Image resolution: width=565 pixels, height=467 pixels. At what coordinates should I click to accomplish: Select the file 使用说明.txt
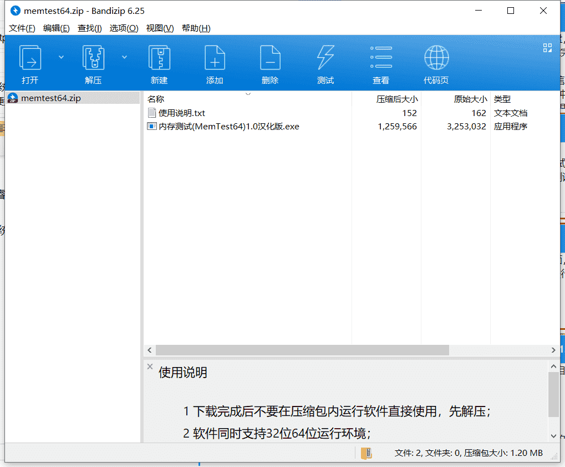tap(182, 113)
